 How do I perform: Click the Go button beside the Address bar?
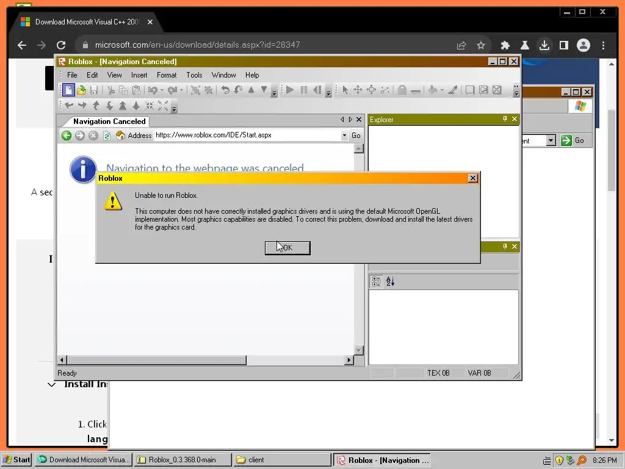pos(356,136)
